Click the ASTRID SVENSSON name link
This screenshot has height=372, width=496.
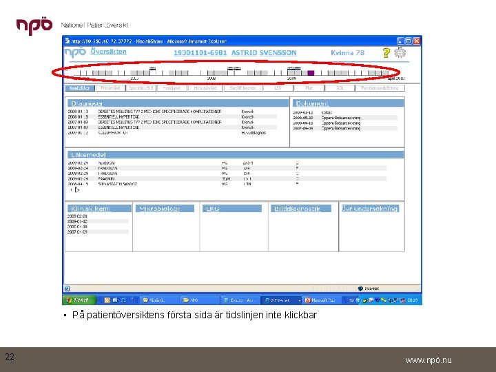click(x=264, y=53)
